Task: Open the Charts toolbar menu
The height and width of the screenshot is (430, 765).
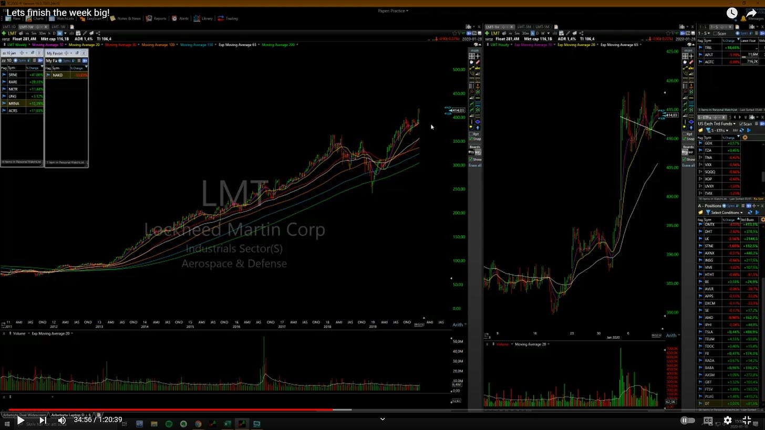Action: click(x=35, y=18)
